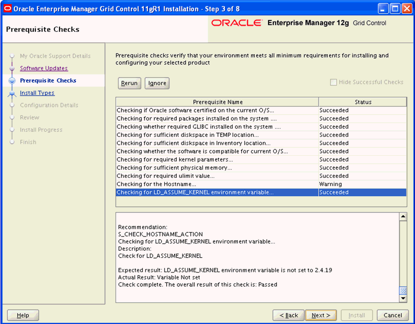Click the Rerun button
This screenshot has height=324, width=415.
tap(129, 83)
